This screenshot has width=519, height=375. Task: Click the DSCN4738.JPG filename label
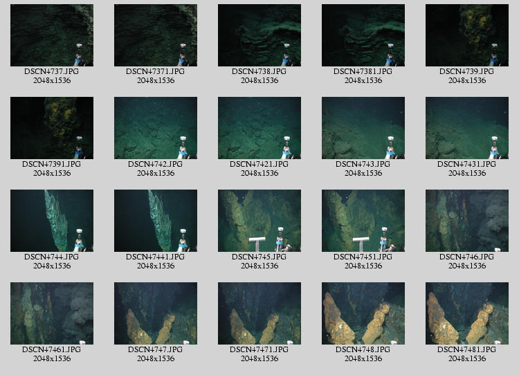click(x=259, y=71)
